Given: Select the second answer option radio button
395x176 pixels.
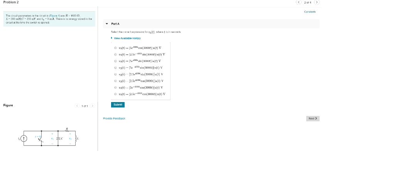Looking at the screenshot, I should tap(115, 54).
